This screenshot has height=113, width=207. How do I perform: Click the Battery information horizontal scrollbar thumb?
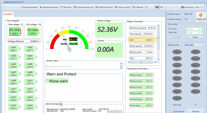coord(141,62)
